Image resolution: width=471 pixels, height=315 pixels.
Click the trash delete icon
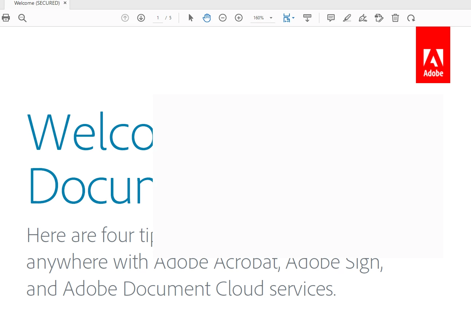[x=395, y=18]
